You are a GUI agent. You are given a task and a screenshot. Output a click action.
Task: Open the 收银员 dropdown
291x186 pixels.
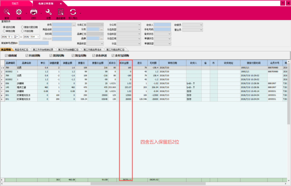click(192, 25)
